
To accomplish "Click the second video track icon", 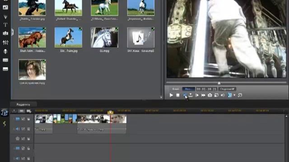I will pos(18,148).
